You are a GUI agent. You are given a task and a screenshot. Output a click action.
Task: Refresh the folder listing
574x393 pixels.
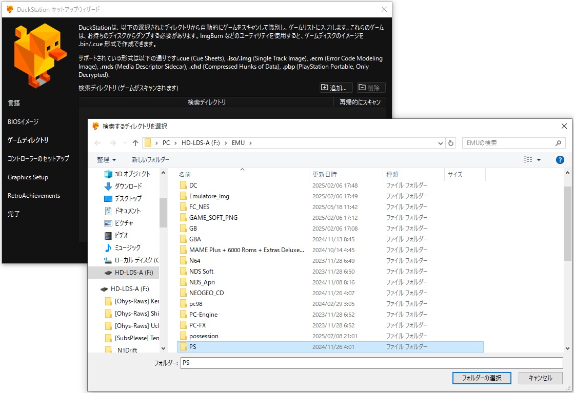pos(451,143)
